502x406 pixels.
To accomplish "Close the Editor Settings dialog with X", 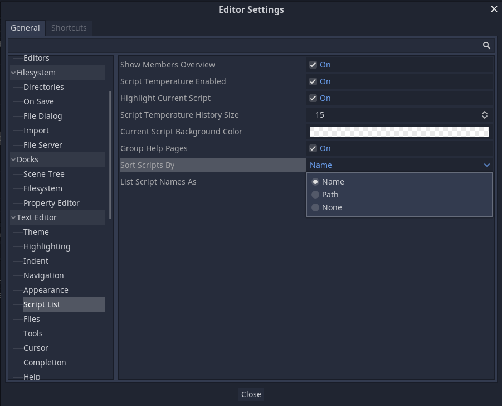I will 494,9.
